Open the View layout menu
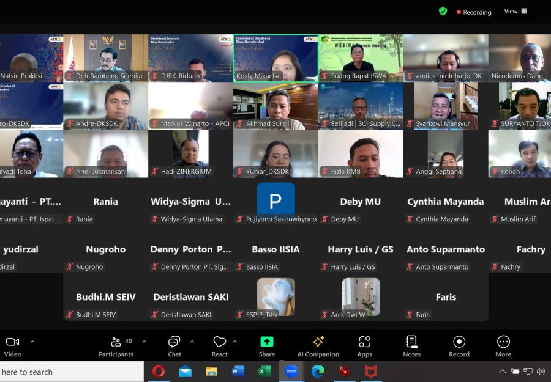 515,11
